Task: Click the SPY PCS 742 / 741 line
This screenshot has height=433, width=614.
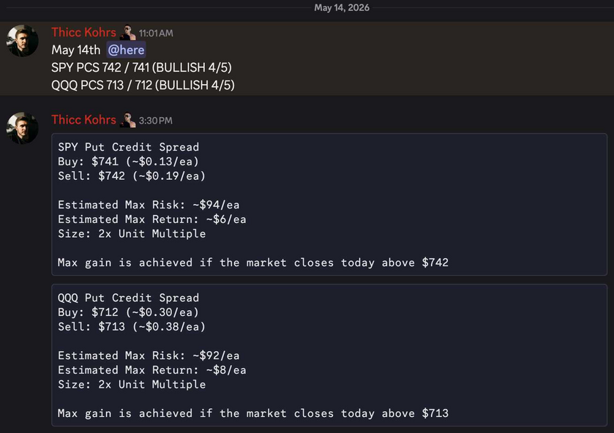Action: (141, 67)
